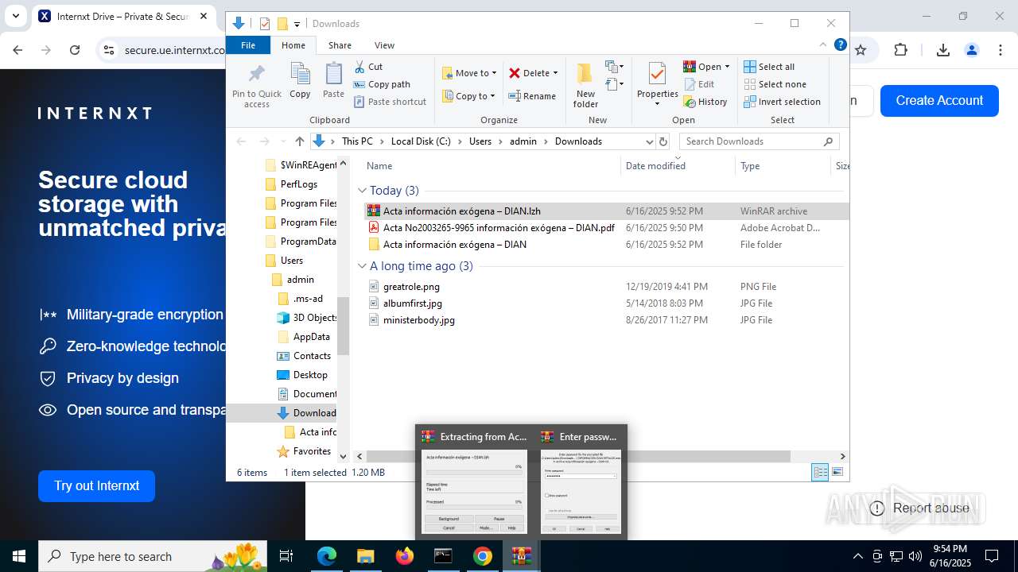
Task: Cut the selected file using scissors icon
Action: [368, 67]
